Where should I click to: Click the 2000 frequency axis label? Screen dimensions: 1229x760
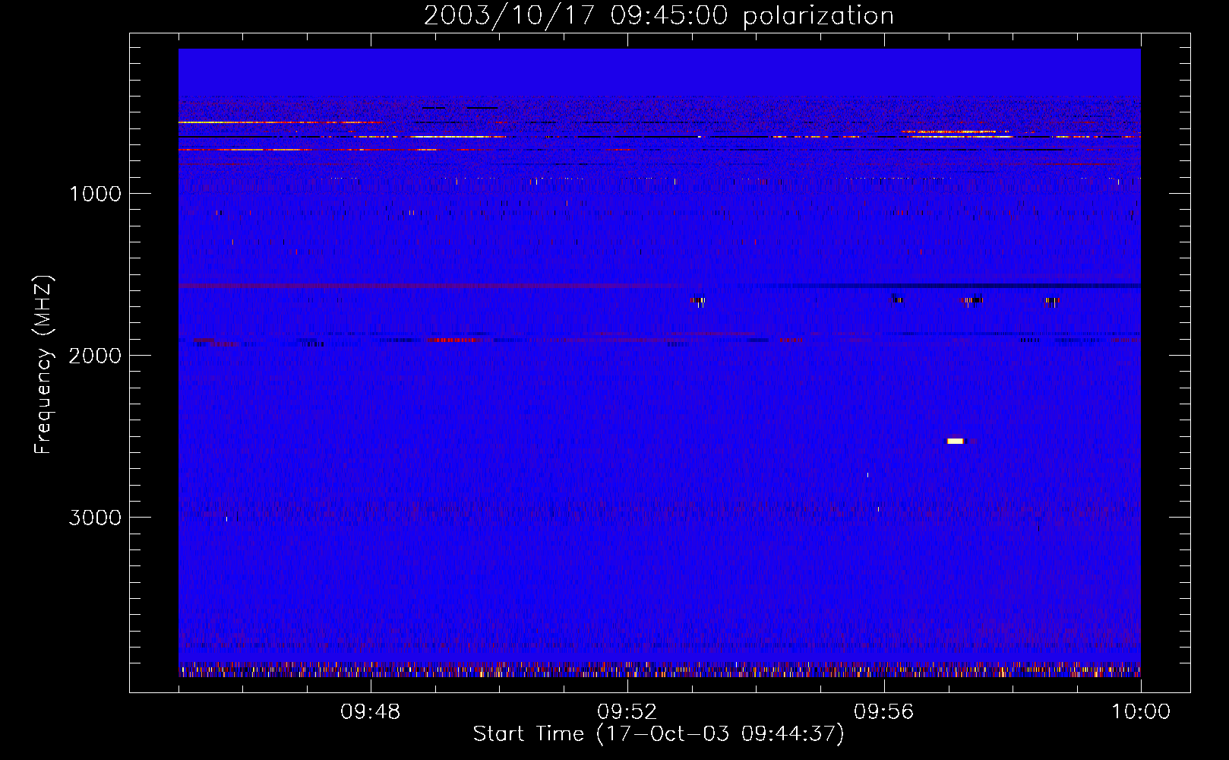tap(95, 356)
